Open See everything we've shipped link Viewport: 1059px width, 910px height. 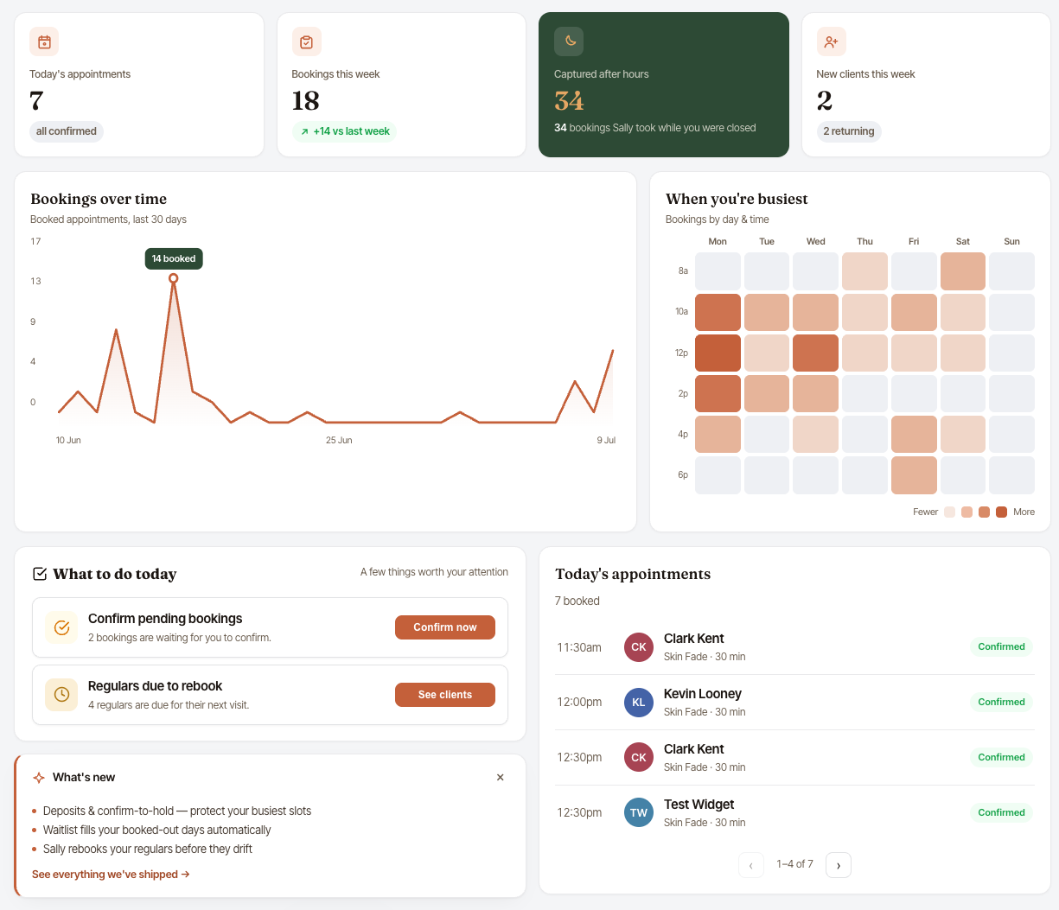pos(111,875)
